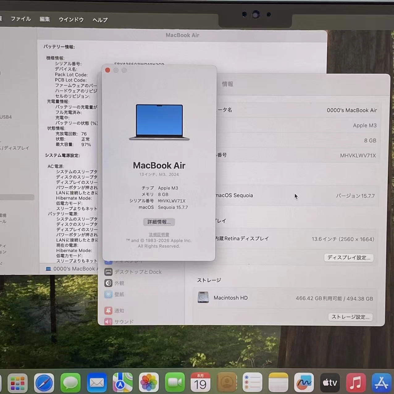This screenshot has height=394, width=394.
Task: Open the App Store from the Dock
Action: (382, 383)
